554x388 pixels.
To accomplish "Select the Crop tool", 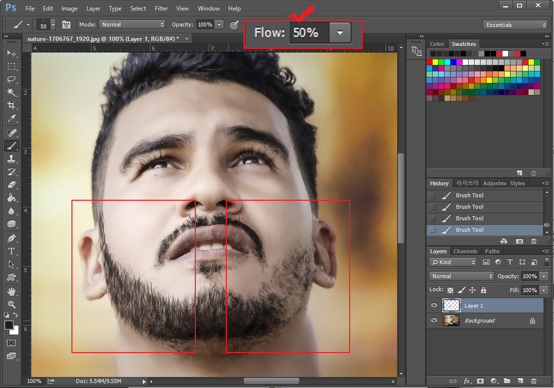I will pyautogui.click(x=11, y=105).
